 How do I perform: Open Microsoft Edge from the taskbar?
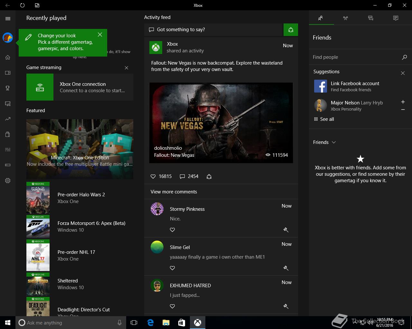pos(150,323)
